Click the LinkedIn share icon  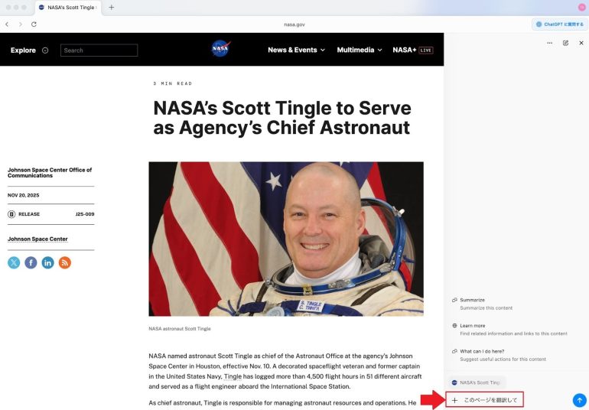[47, 262]
